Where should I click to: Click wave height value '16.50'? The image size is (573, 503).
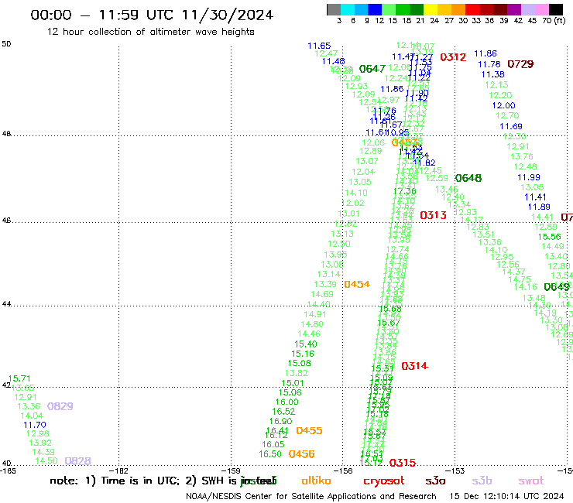coord(270,454)
